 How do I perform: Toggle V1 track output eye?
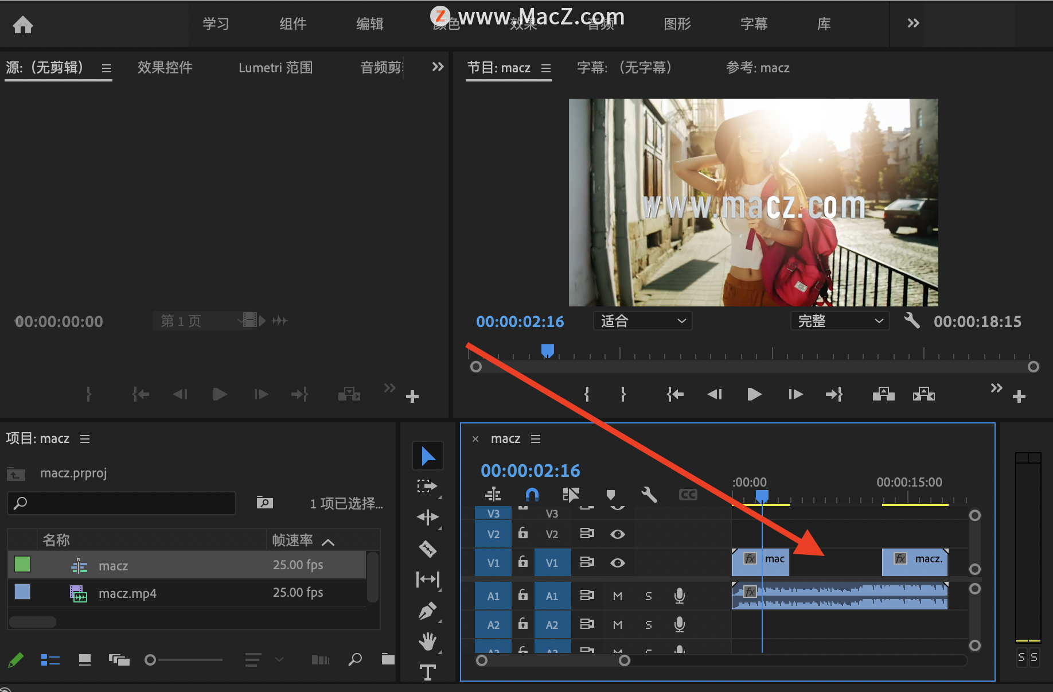tap(618, 563)
